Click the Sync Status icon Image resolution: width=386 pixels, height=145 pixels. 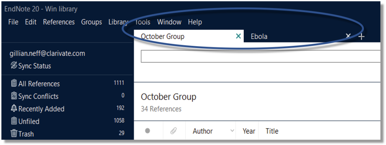click(x=14, y=65)
